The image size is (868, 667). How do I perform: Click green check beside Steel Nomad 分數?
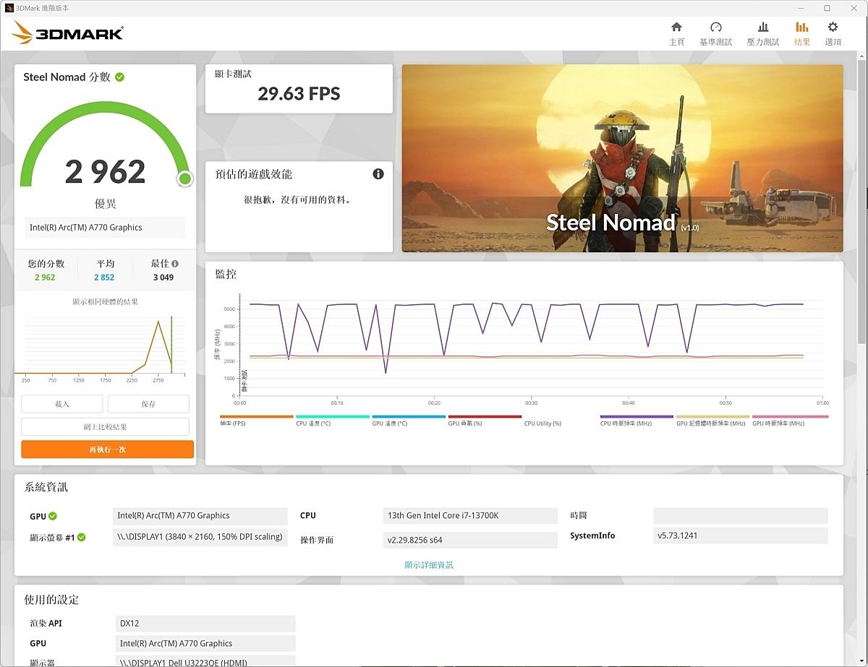click(x=119, y=77)
